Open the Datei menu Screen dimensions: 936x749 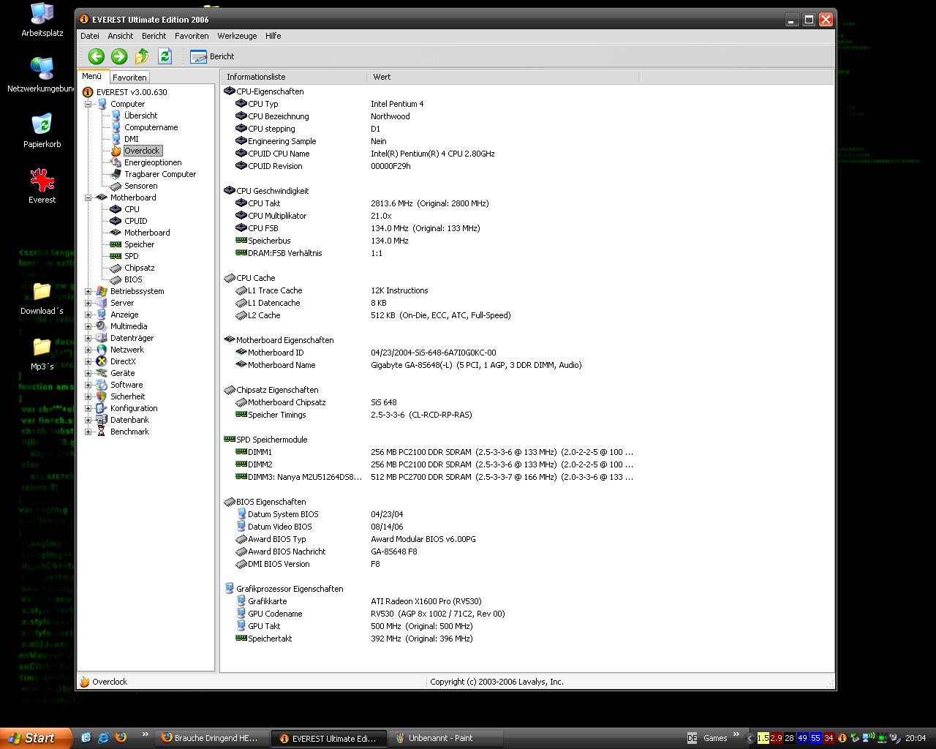[x=90, y=36]
